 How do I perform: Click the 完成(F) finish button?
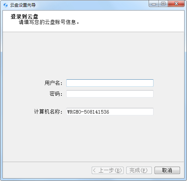point(139,171)
